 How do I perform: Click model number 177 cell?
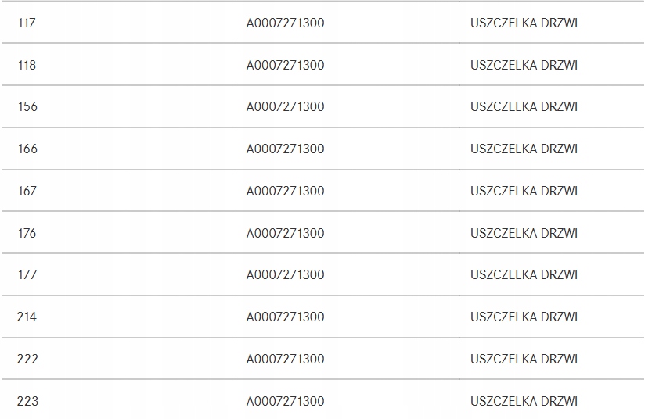click(27, 275)
